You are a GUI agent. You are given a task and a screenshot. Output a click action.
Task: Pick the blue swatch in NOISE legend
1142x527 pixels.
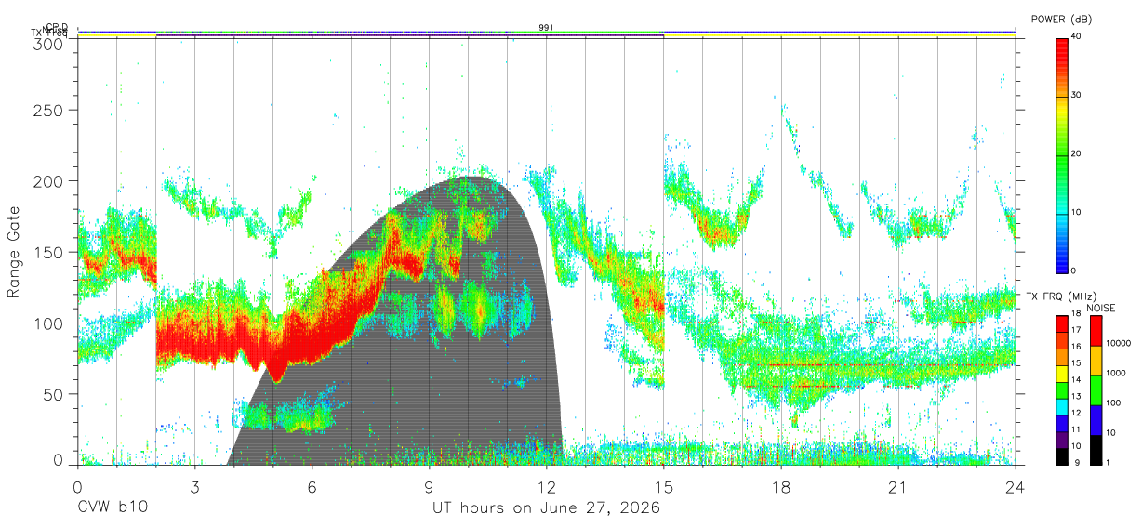click(x=1096, y=420)
